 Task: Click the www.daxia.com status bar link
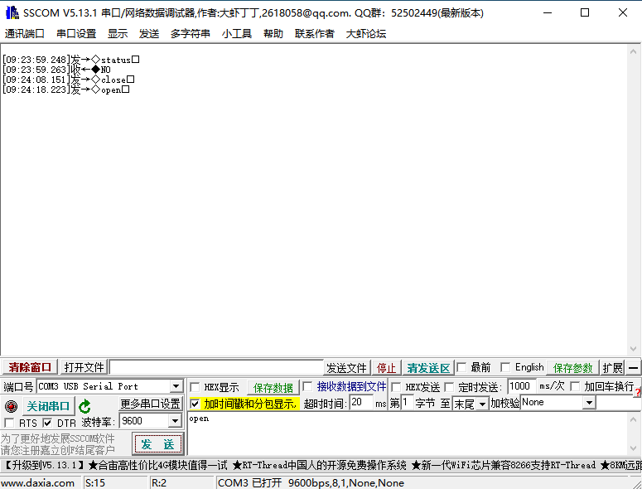[x=38, y=483]
